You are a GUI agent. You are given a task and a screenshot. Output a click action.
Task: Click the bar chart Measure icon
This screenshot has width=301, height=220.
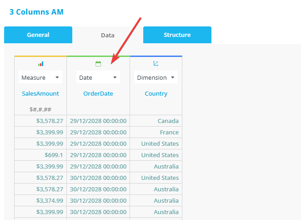pyautogui.click(x=40, y=64)
